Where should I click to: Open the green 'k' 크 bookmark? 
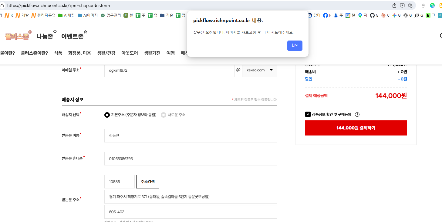(x=430, y=15)
